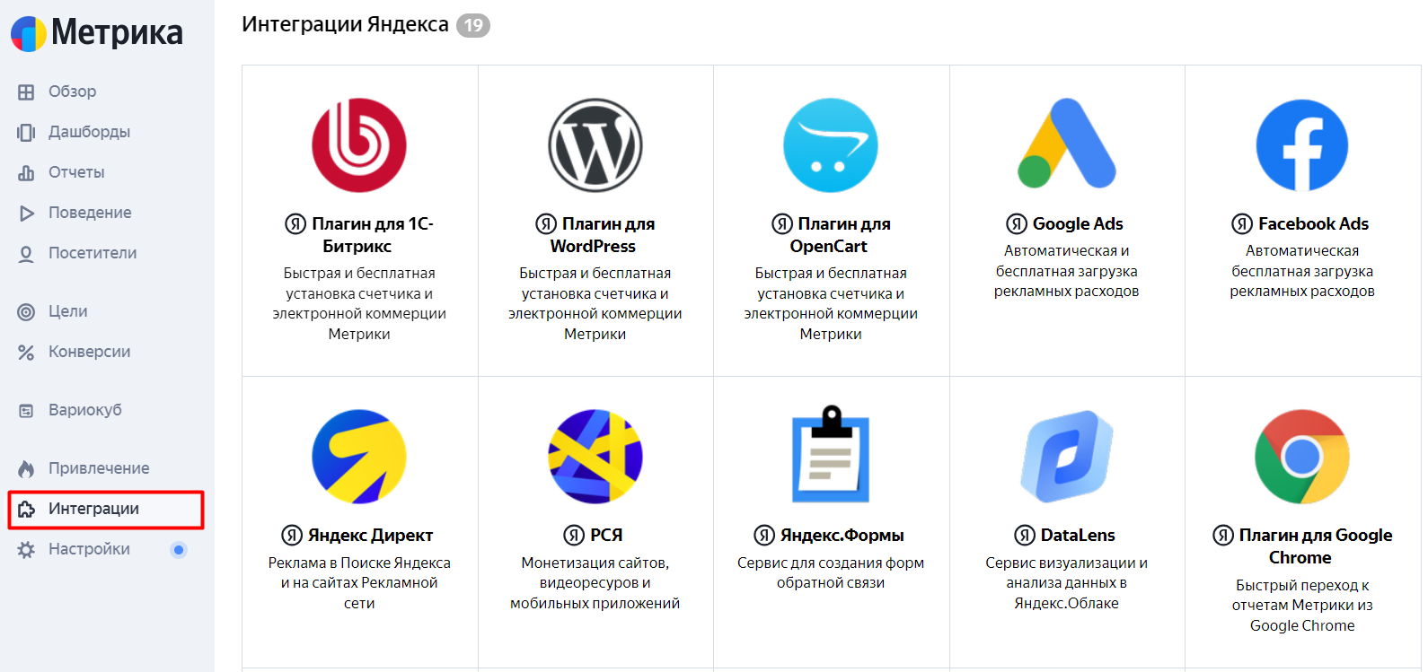Click the 19 count badge
Viewport: 1428px width, 672px height.
click(x=473, y=25)
